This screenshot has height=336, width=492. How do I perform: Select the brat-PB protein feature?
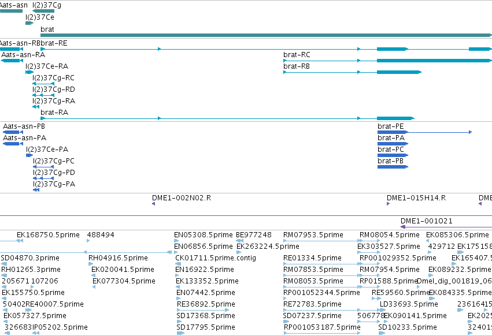tap(393, 167)
